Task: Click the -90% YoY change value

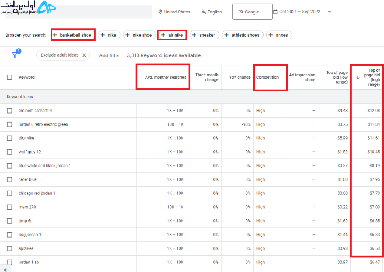Action: click(246, 124)
